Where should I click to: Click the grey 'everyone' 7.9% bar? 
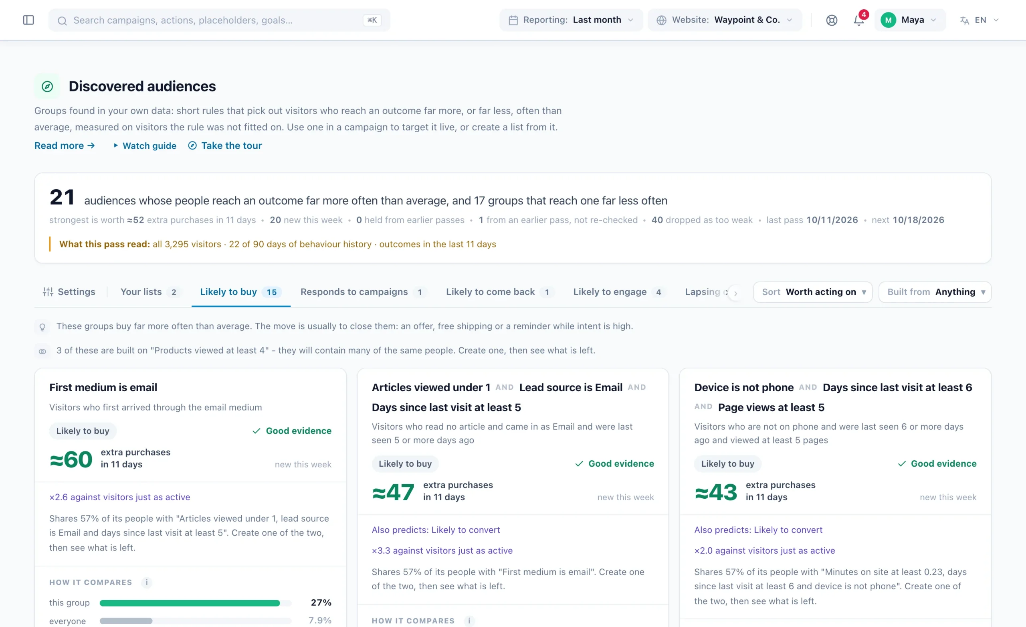point(126,621)
